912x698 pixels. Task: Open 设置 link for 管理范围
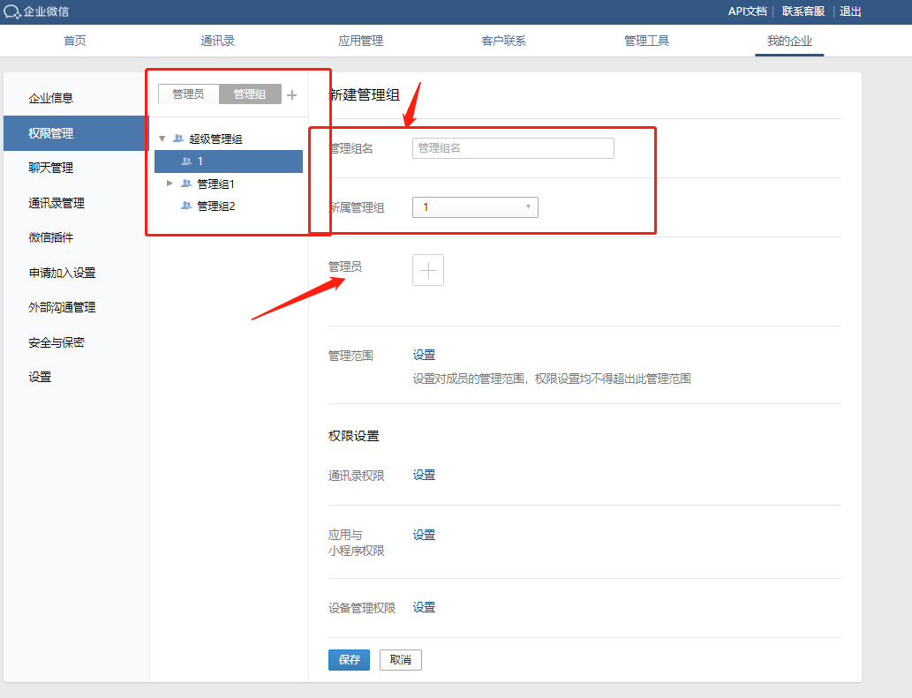[x=424, y=355]
